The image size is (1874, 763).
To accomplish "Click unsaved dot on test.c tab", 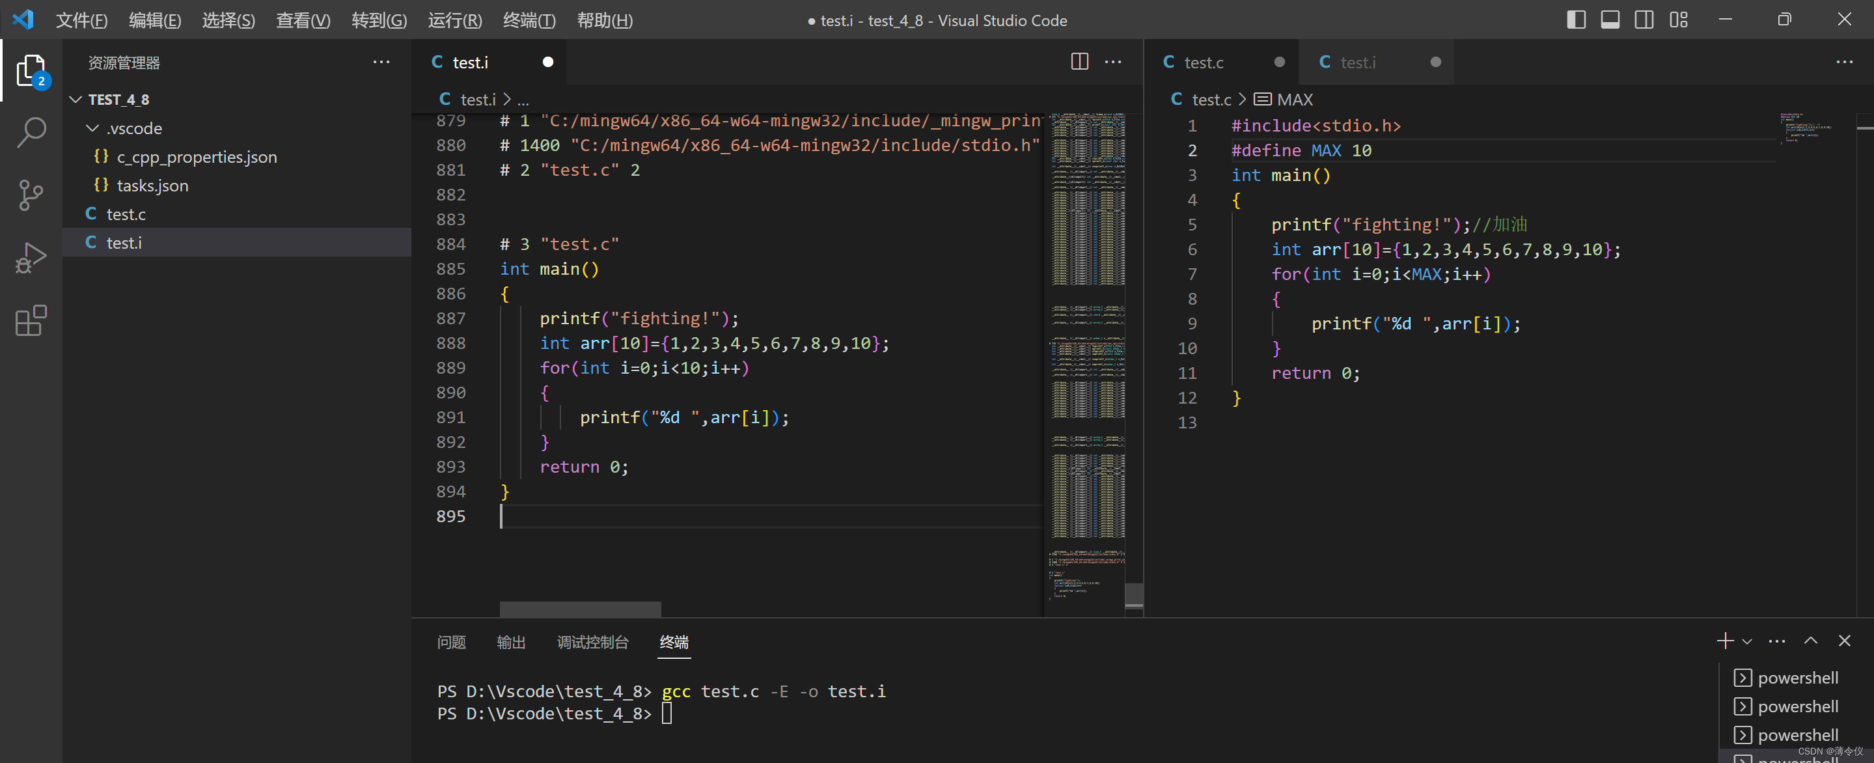I will tap(1279, 62).
